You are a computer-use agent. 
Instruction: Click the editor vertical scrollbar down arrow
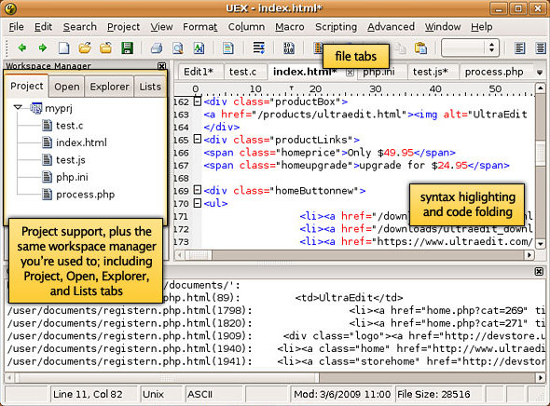[x=540, y=243]
